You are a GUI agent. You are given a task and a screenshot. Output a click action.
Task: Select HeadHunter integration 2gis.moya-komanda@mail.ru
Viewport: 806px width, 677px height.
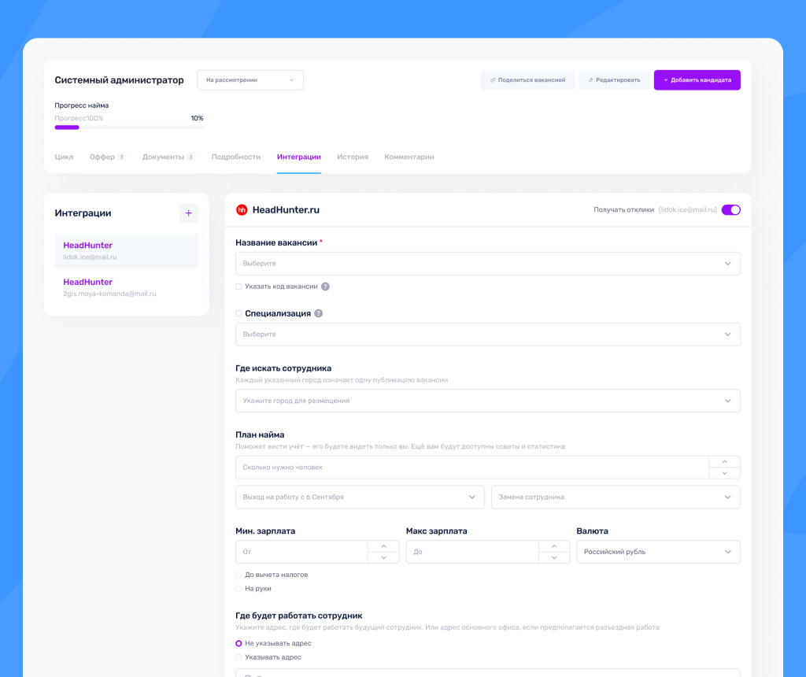127,287
